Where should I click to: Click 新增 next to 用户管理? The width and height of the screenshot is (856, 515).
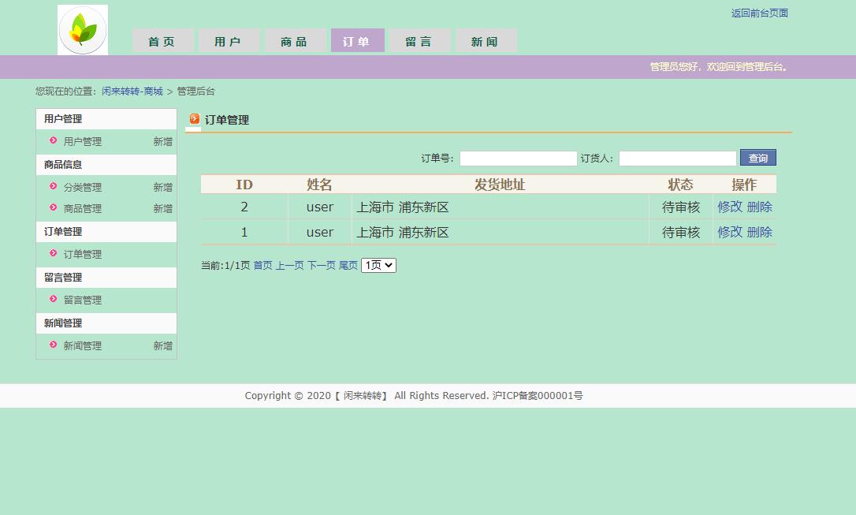pyautogui.click(x=162, y=142)
